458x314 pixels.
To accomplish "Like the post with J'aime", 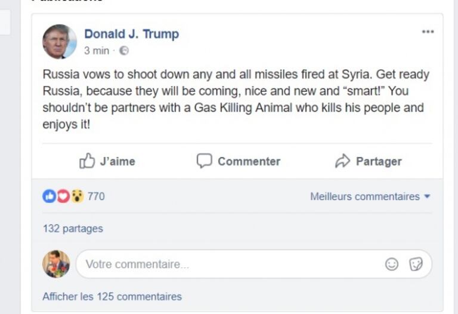I will click(107, 161).
